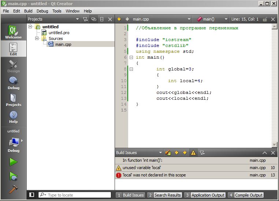Open the Edit menu
This screenshot has width=279, height=201.
click(16, 11)
